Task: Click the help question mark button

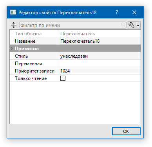Action: 117,13
